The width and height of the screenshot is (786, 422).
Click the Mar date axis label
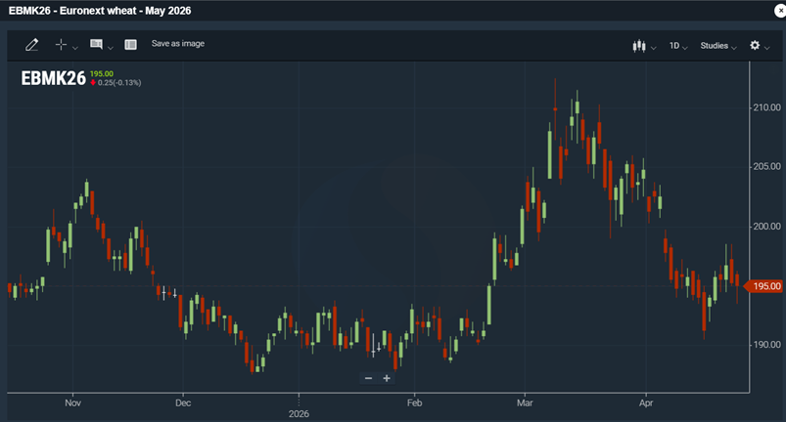(x=525, y=402)
